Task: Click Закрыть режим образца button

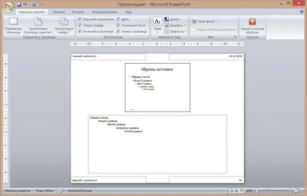Action: [252, 26]
